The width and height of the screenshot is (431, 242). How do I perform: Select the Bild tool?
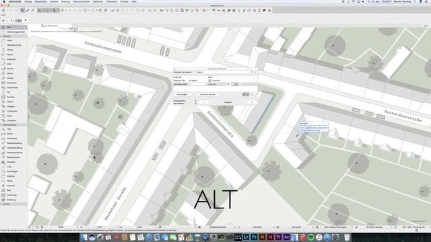(13, 190)
